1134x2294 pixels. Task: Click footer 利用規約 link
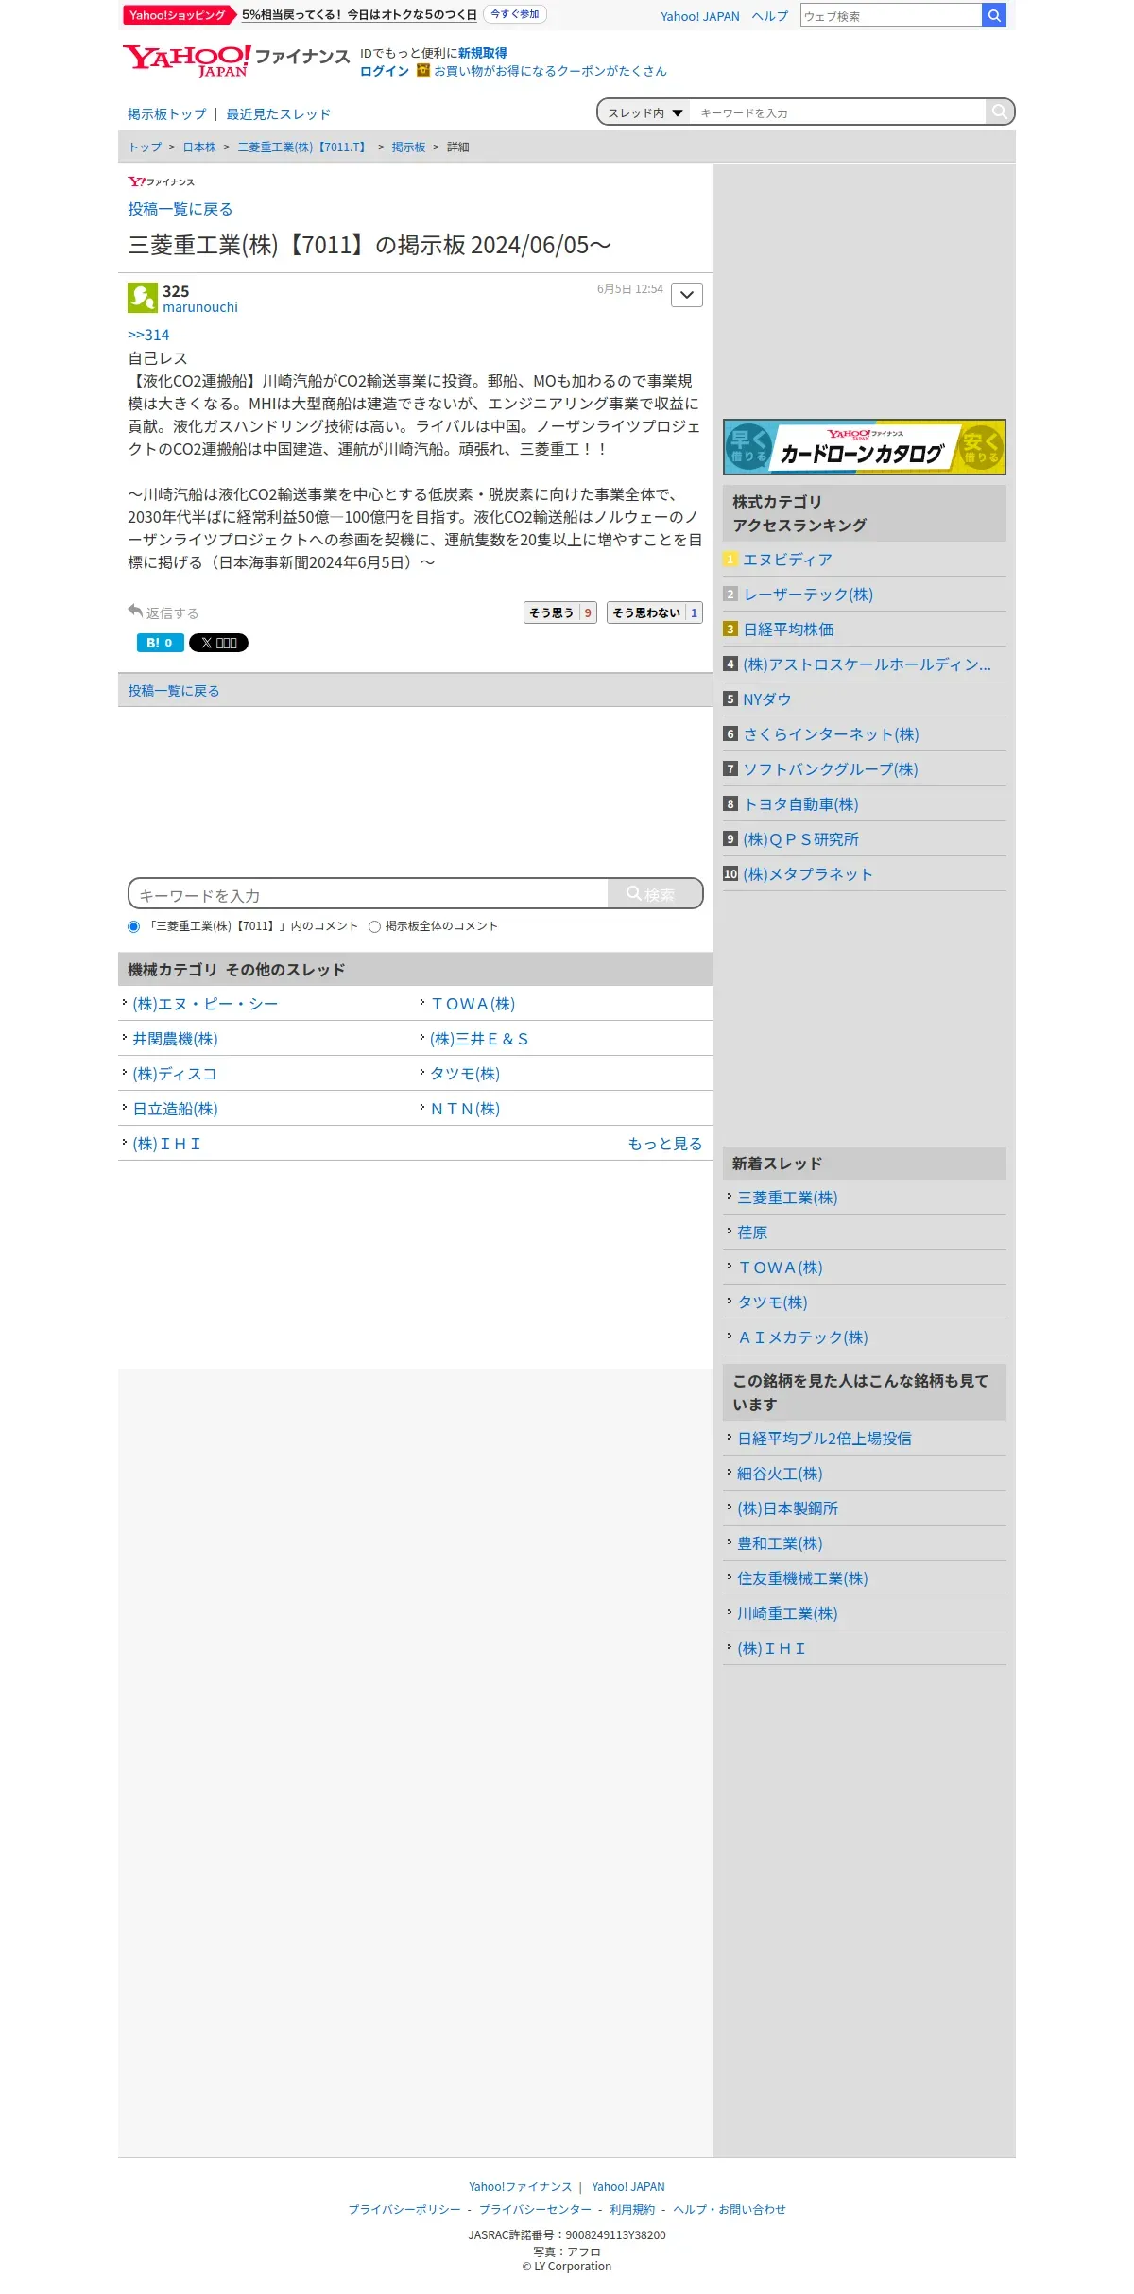pyautogui.click(x=632, y=2209)
